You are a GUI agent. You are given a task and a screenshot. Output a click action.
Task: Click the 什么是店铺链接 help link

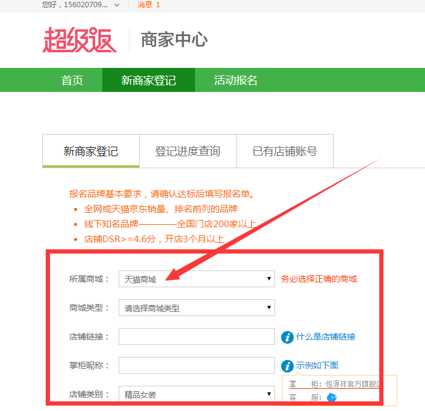pyautogui.click(x=326, y=336)
